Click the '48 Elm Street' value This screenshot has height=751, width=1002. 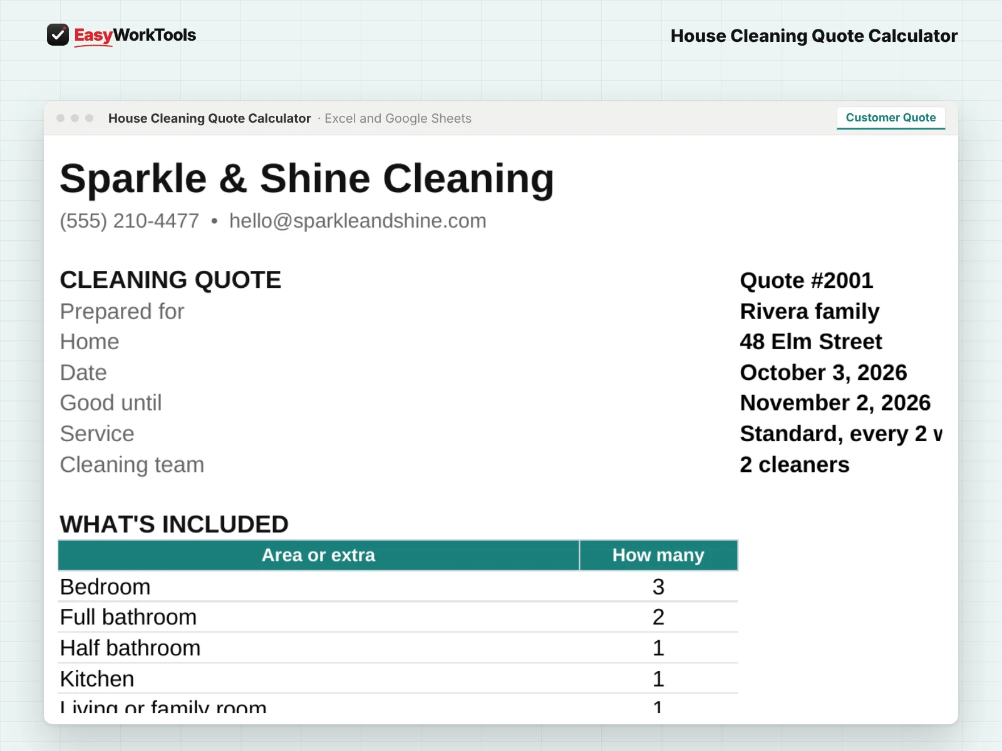coord(811,342)
